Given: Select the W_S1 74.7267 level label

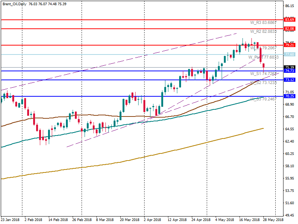Looking at the screenshot, I should point(263,74).
